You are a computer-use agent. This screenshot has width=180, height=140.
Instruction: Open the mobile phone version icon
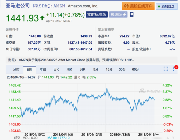(132, 15)
